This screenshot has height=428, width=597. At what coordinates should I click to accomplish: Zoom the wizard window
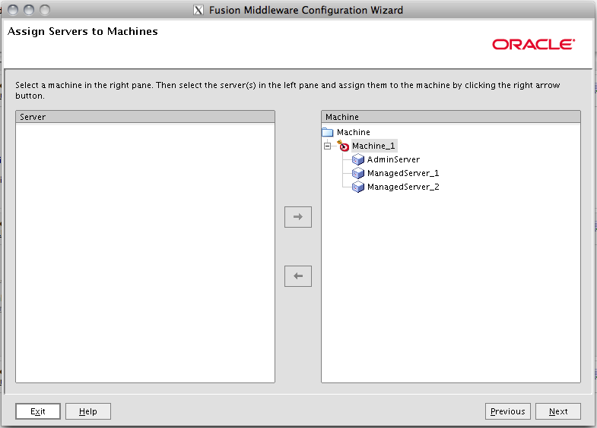tap(45, 10)
